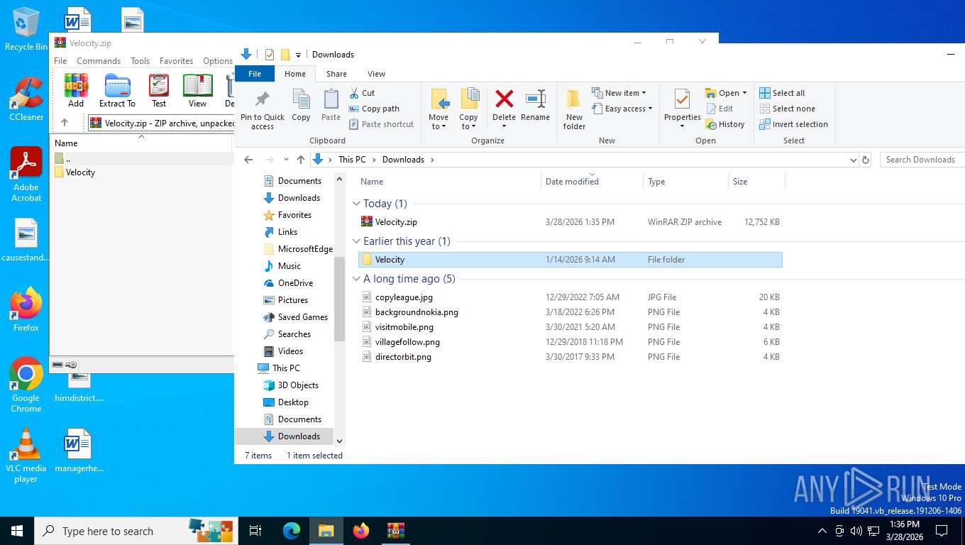Image resolution: width=965 pixels, height=545 pixels.
Task: Click Pin to Quick access icon
Action: coord(262,99)
